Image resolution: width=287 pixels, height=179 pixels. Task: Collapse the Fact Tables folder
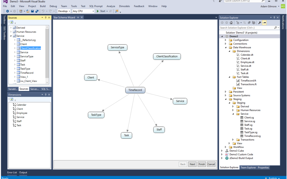(x=230, y=77)
